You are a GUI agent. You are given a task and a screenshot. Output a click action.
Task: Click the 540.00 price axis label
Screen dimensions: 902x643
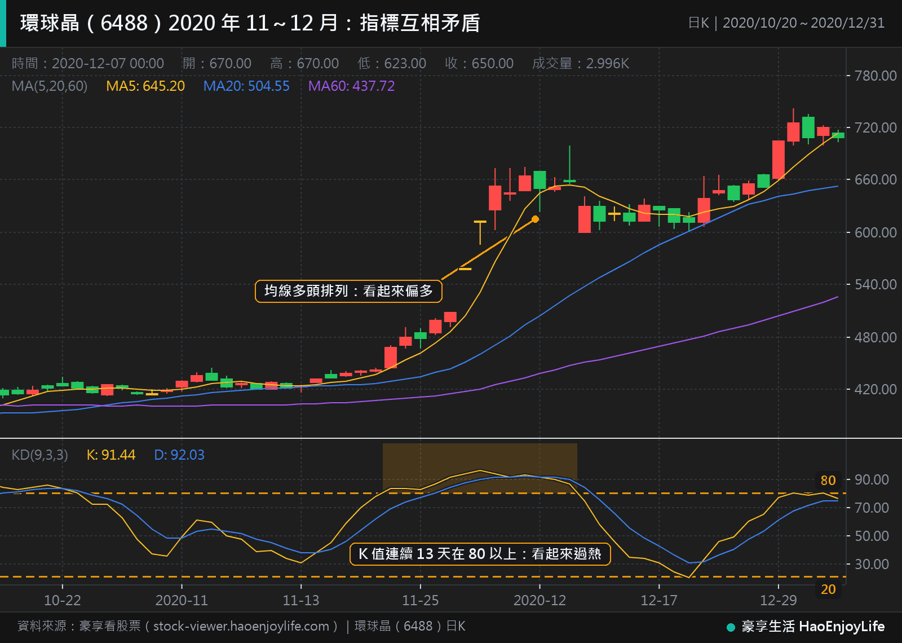tap(876, 284)
